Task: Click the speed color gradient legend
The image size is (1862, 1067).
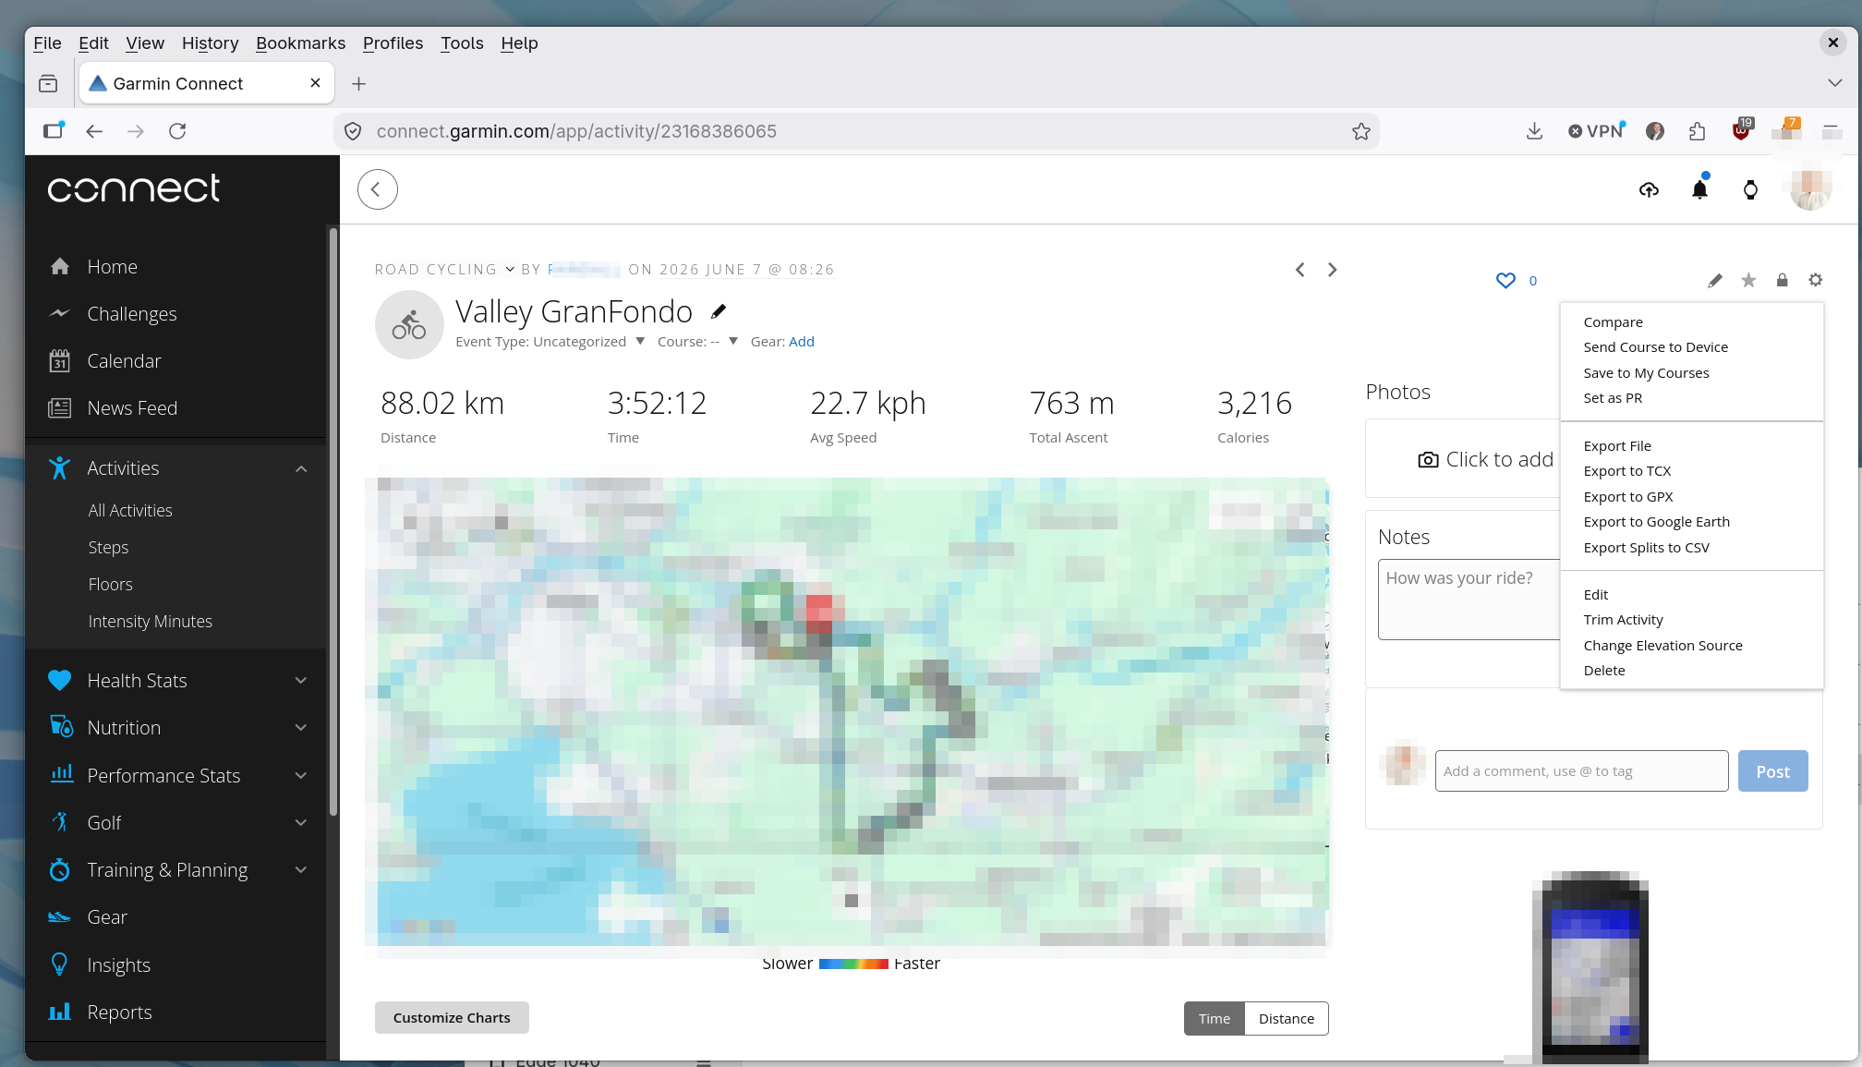Action: 852,964
